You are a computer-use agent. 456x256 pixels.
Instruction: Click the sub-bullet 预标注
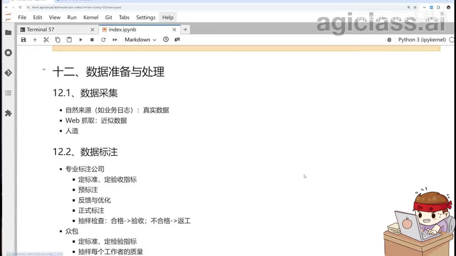[x=88, y=190]
